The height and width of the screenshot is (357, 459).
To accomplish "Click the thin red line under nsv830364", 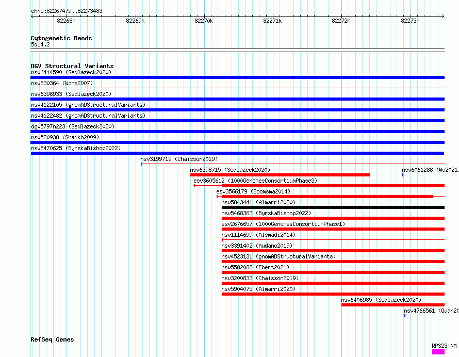I will click(237, 88).
